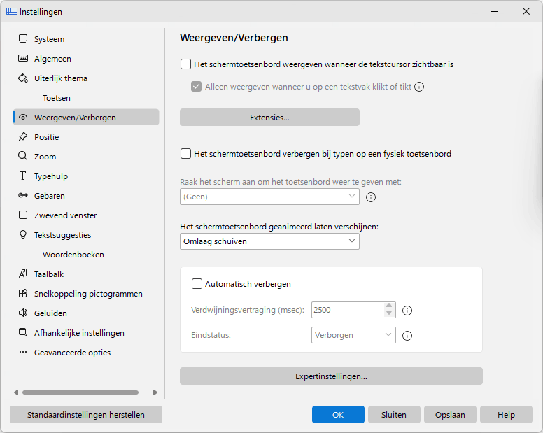This screenshot has height=433, width=543.
Task: Click the Geavanceerde opties ellipsis icon
Action: click(23, 352)
